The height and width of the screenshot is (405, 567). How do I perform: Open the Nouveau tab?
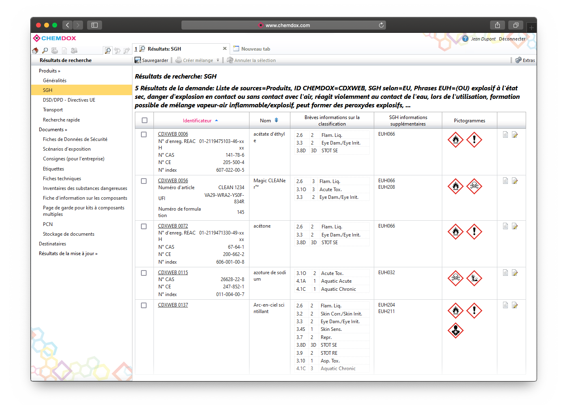[x=252, y=49]
